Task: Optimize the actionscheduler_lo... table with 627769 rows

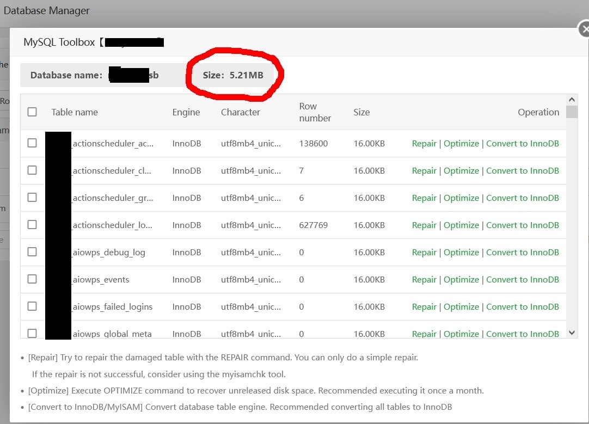Action: pos(461,225)
